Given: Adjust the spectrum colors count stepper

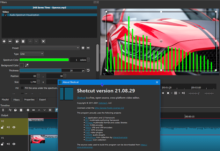Looking at the screenshot, I should (x=88, y=60).
